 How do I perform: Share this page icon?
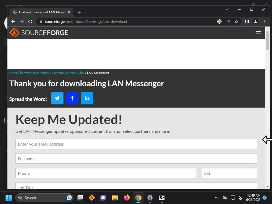(228, 22)
